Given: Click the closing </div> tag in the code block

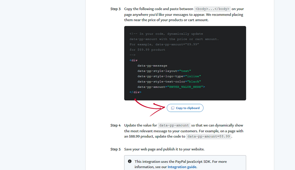Looking at the screenshot, I should pos(135,92).
